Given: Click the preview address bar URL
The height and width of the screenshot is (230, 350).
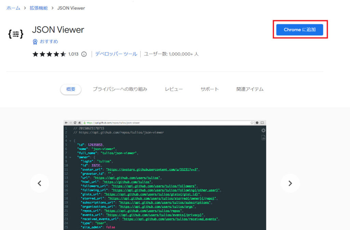Looking at the screenshot, I should (113, 123).
